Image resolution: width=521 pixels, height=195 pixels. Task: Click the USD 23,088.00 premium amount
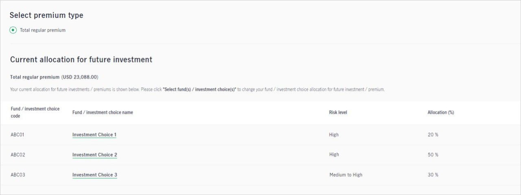pos(80,77)
